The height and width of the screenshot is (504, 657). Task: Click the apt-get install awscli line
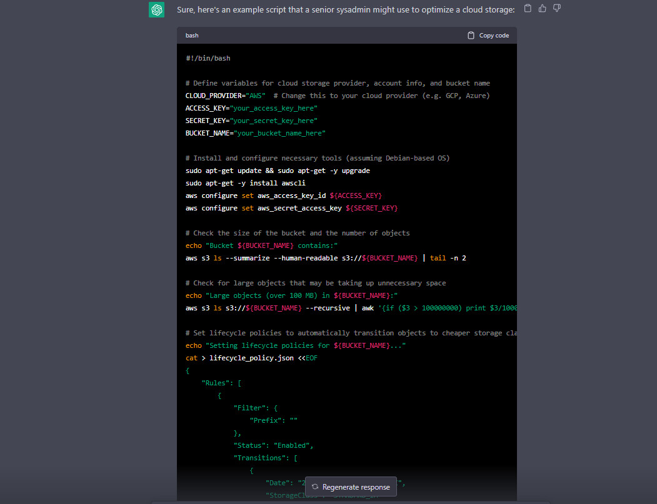245,183
